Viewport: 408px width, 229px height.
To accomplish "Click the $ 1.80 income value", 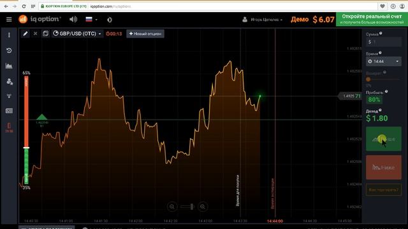I will point(377,118).
